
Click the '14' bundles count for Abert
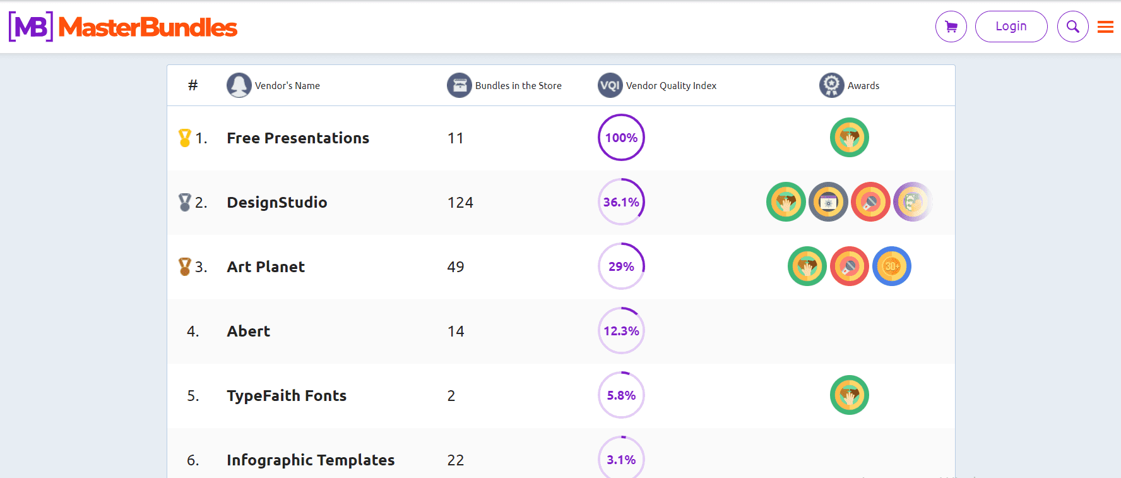click(x=456, y=331)
